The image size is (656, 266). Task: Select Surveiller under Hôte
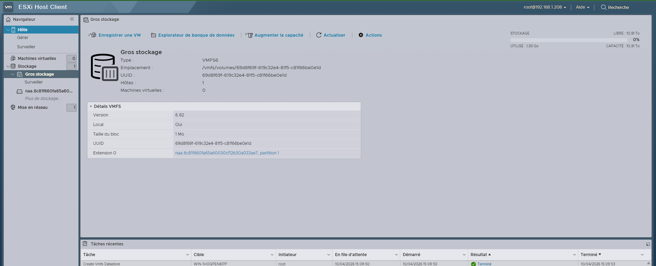pos(26,47)
